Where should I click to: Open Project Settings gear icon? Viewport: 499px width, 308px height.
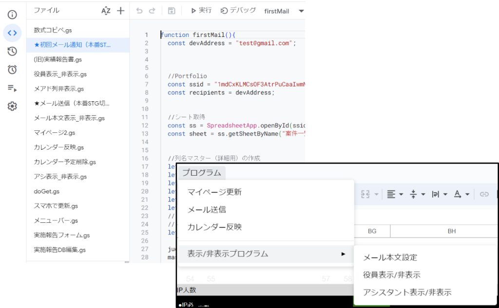pos(12,107)
